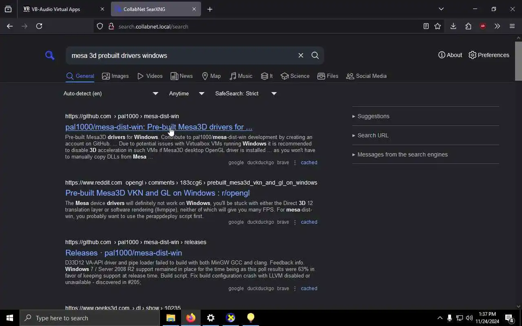
Task: Show more toolbar tools chevron
Action: (497, 26)
